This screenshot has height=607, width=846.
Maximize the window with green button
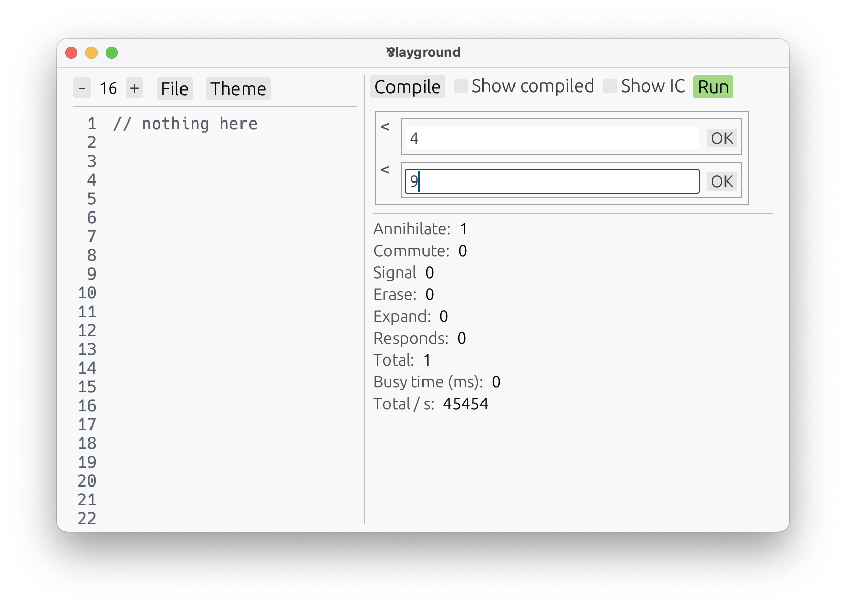coord(112,53)
